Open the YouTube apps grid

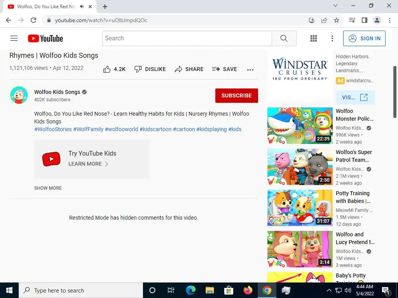click(314, 38)
